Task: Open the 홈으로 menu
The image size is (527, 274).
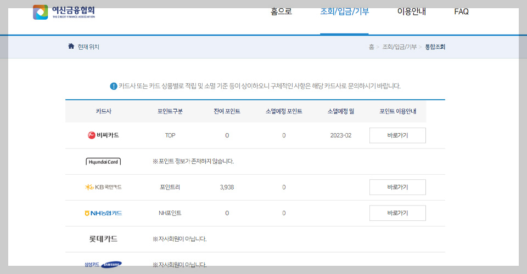Action: click(281, 12)
